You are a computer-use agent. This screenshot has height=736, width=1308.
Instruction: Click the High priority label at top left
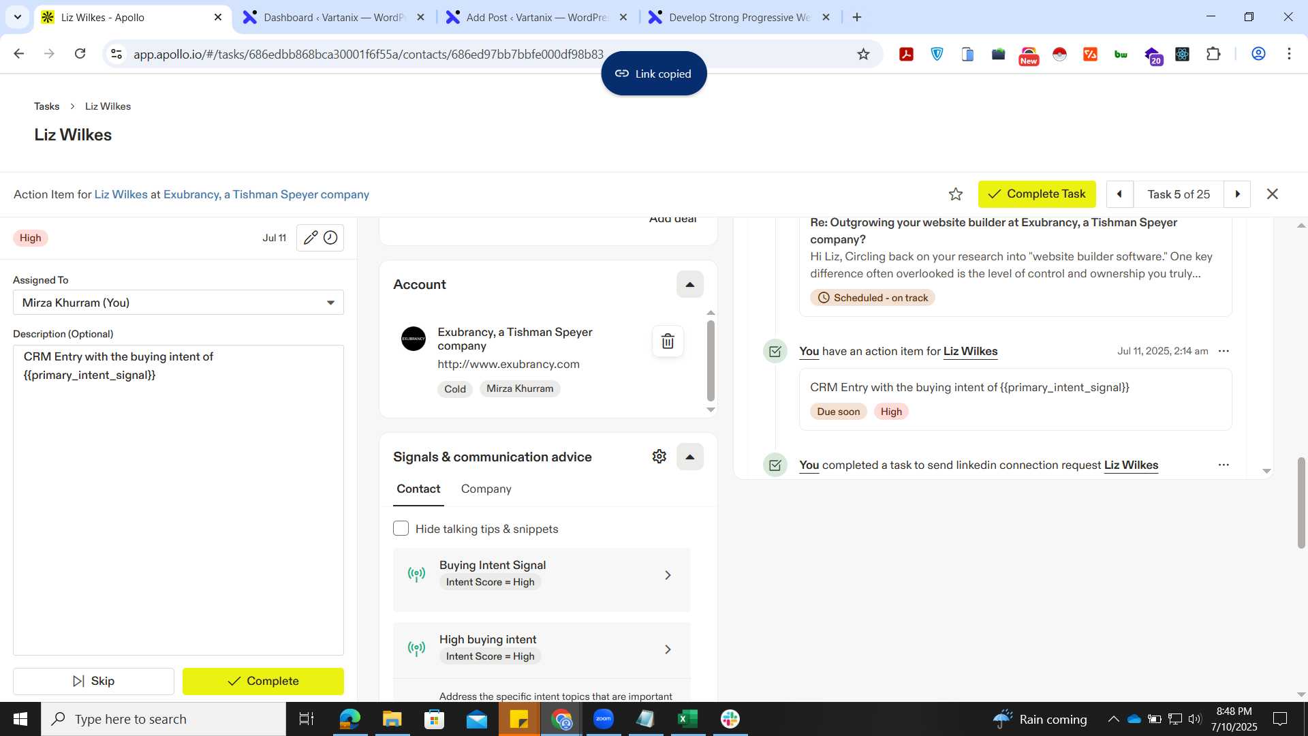(x=30, y=238)
